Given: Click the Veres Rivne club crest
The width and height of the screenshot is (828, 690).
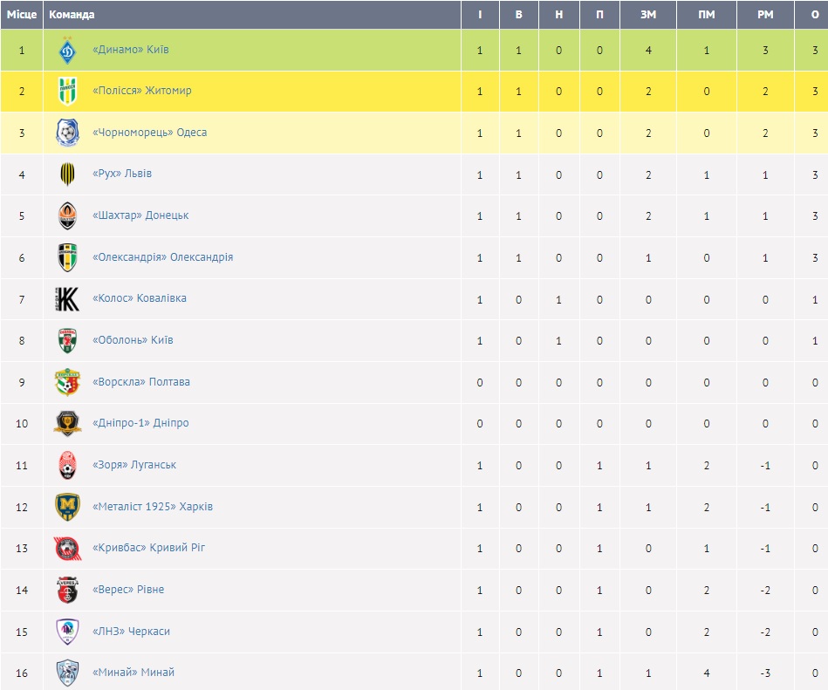Looking at the screenshot, I should pyautogui.click(x=68, y=591).
